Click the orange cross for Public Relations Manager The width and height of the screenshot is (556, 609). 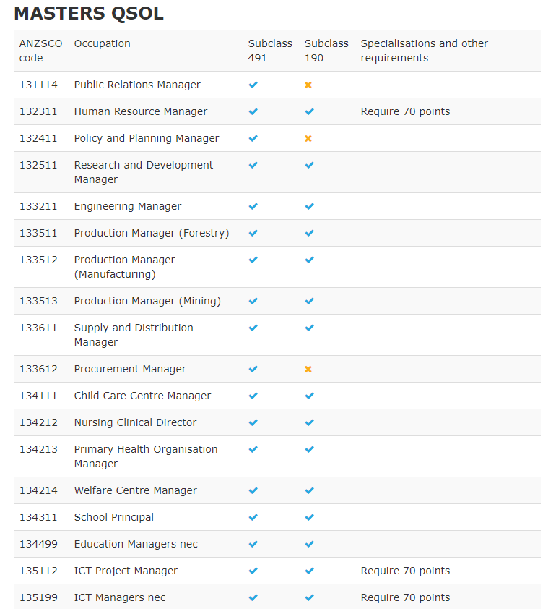308,85
